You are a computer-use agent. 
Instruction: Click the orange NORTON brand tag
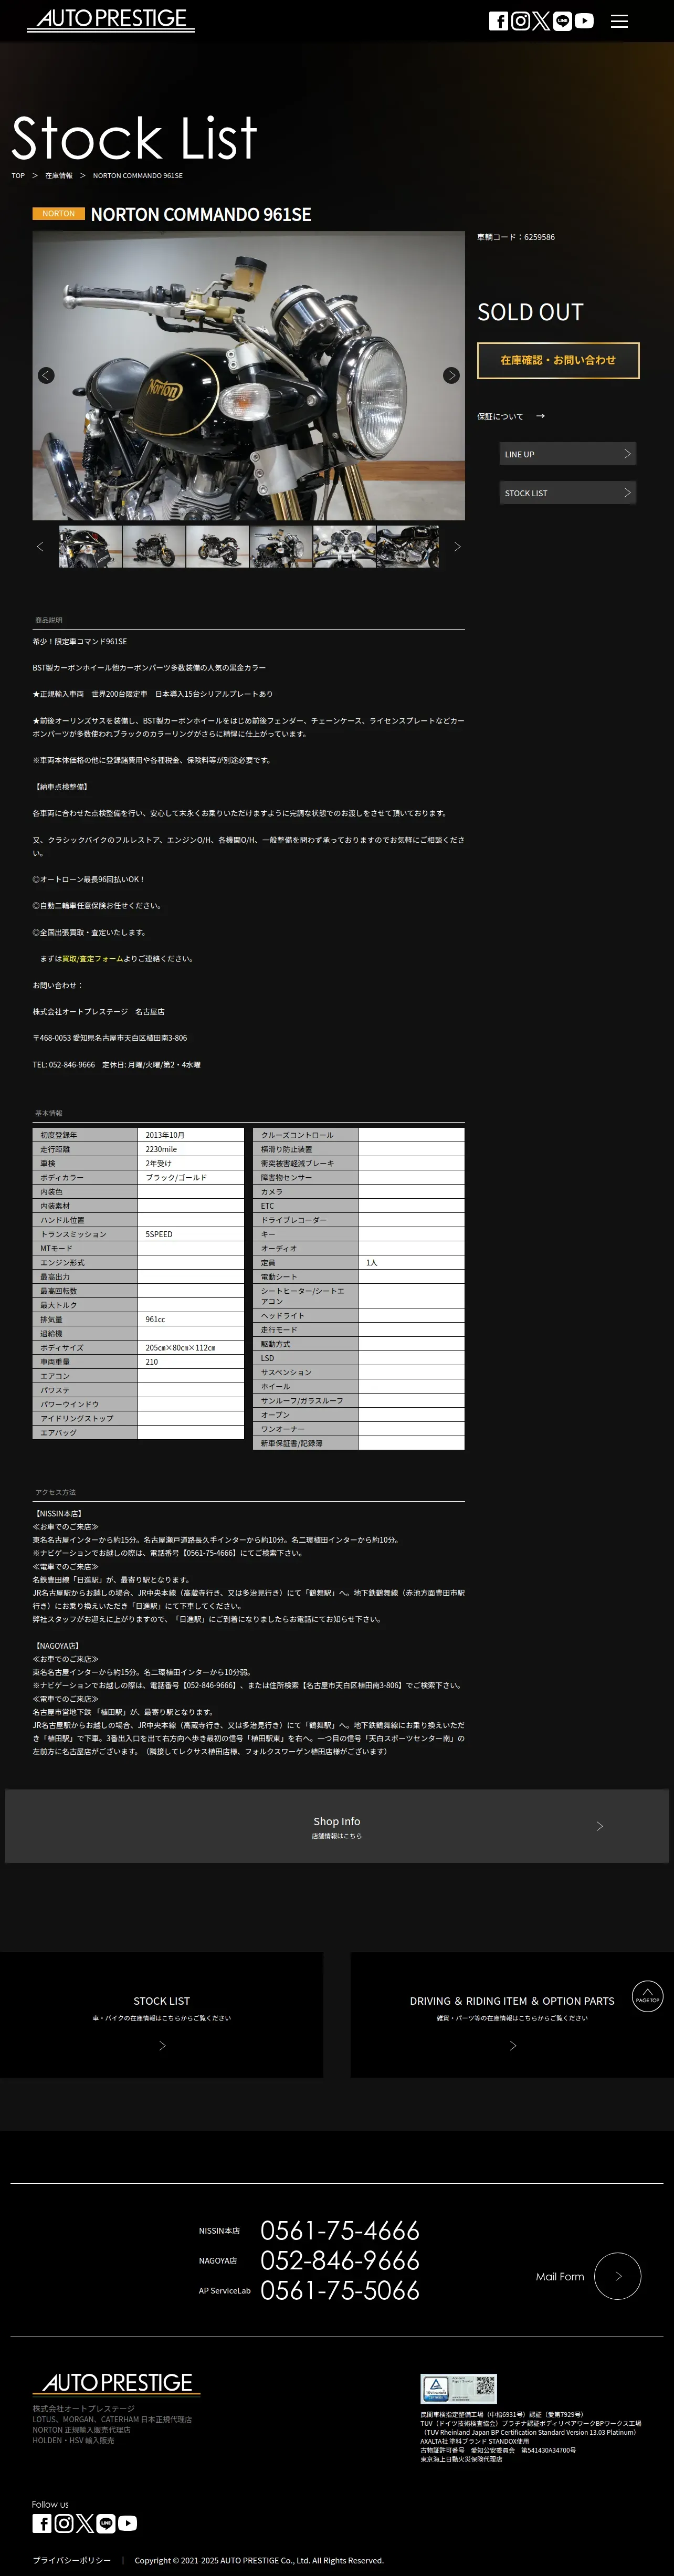pyautogui.click(x=58, y=214)
